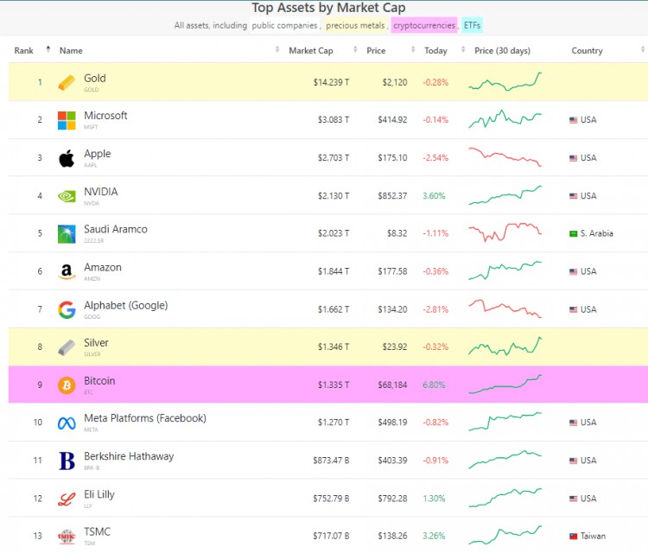Click Apple's 30-day price chart

click(x=505, y=157)
